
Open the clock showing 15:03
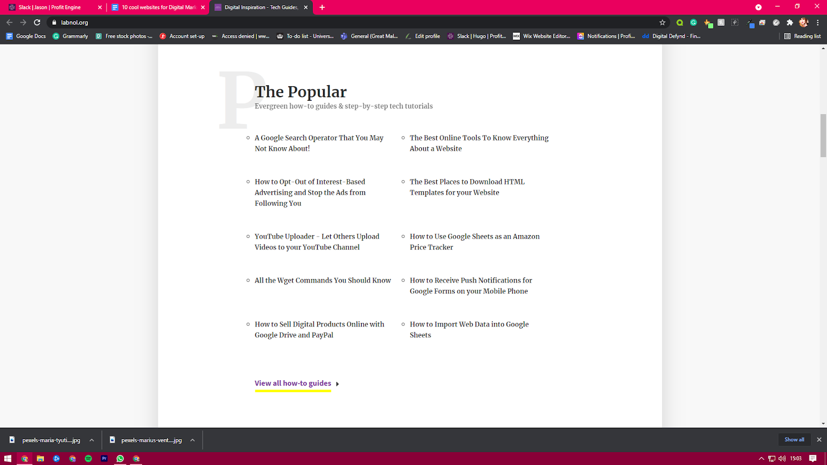(x=796, y=458)
